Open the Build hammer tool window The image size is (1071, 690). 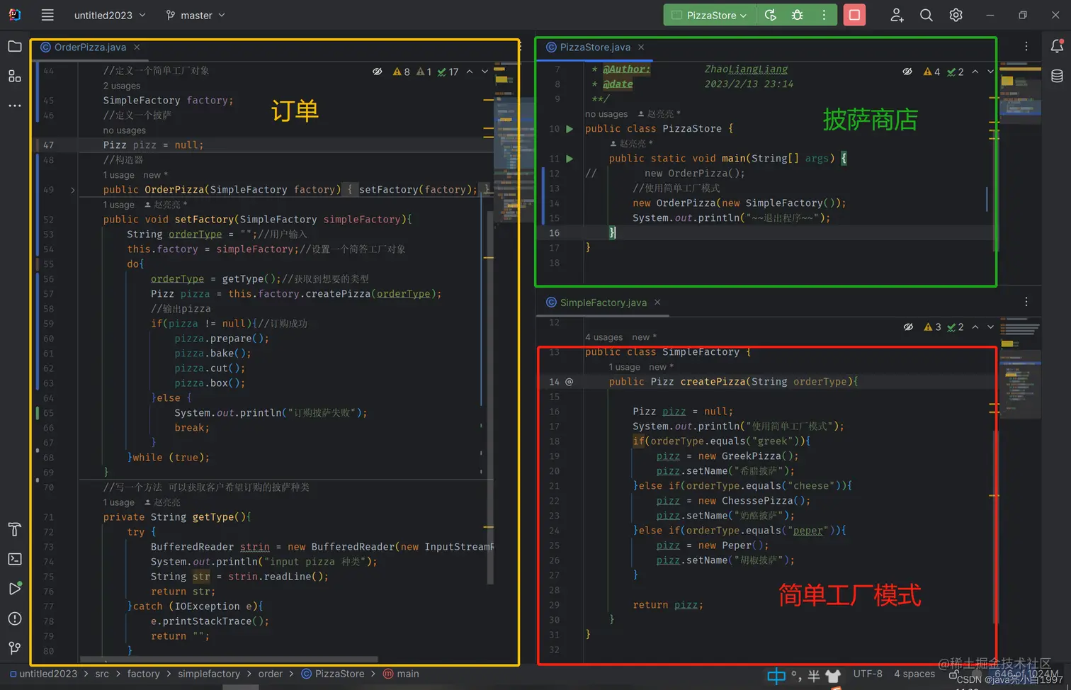coord(14,529)
